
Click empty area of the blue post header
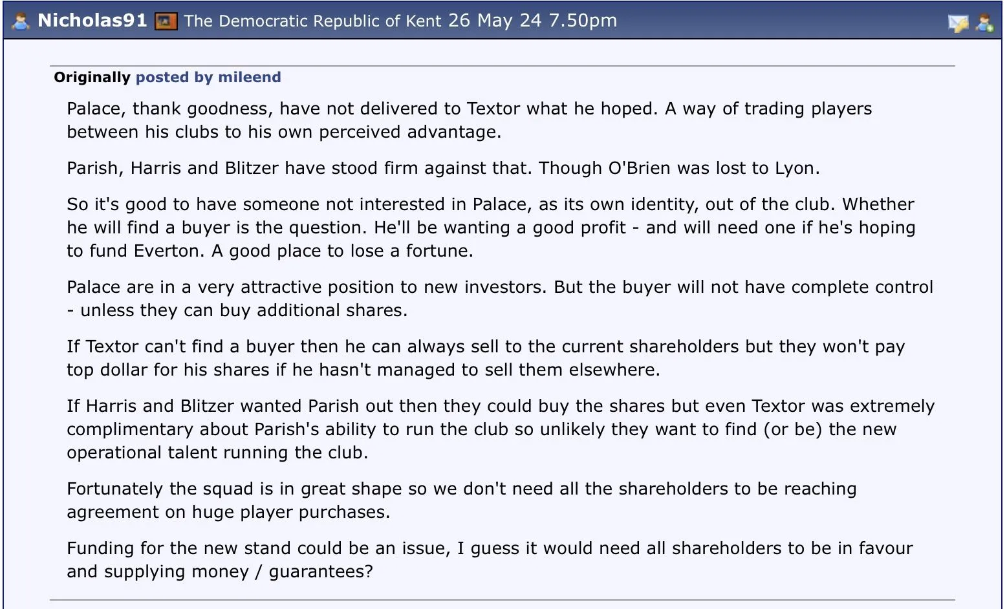click(776, 21)
